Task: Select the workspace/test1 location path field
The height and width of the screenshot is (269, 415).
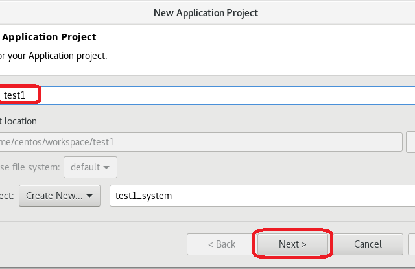Action: pos(195,141)
